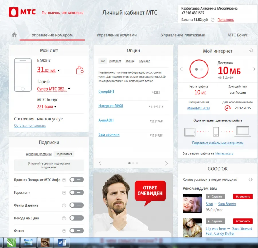Open Microsoft Word from the taskbar
The height and width of the screenshot is (248, 258).
point(62,242)
